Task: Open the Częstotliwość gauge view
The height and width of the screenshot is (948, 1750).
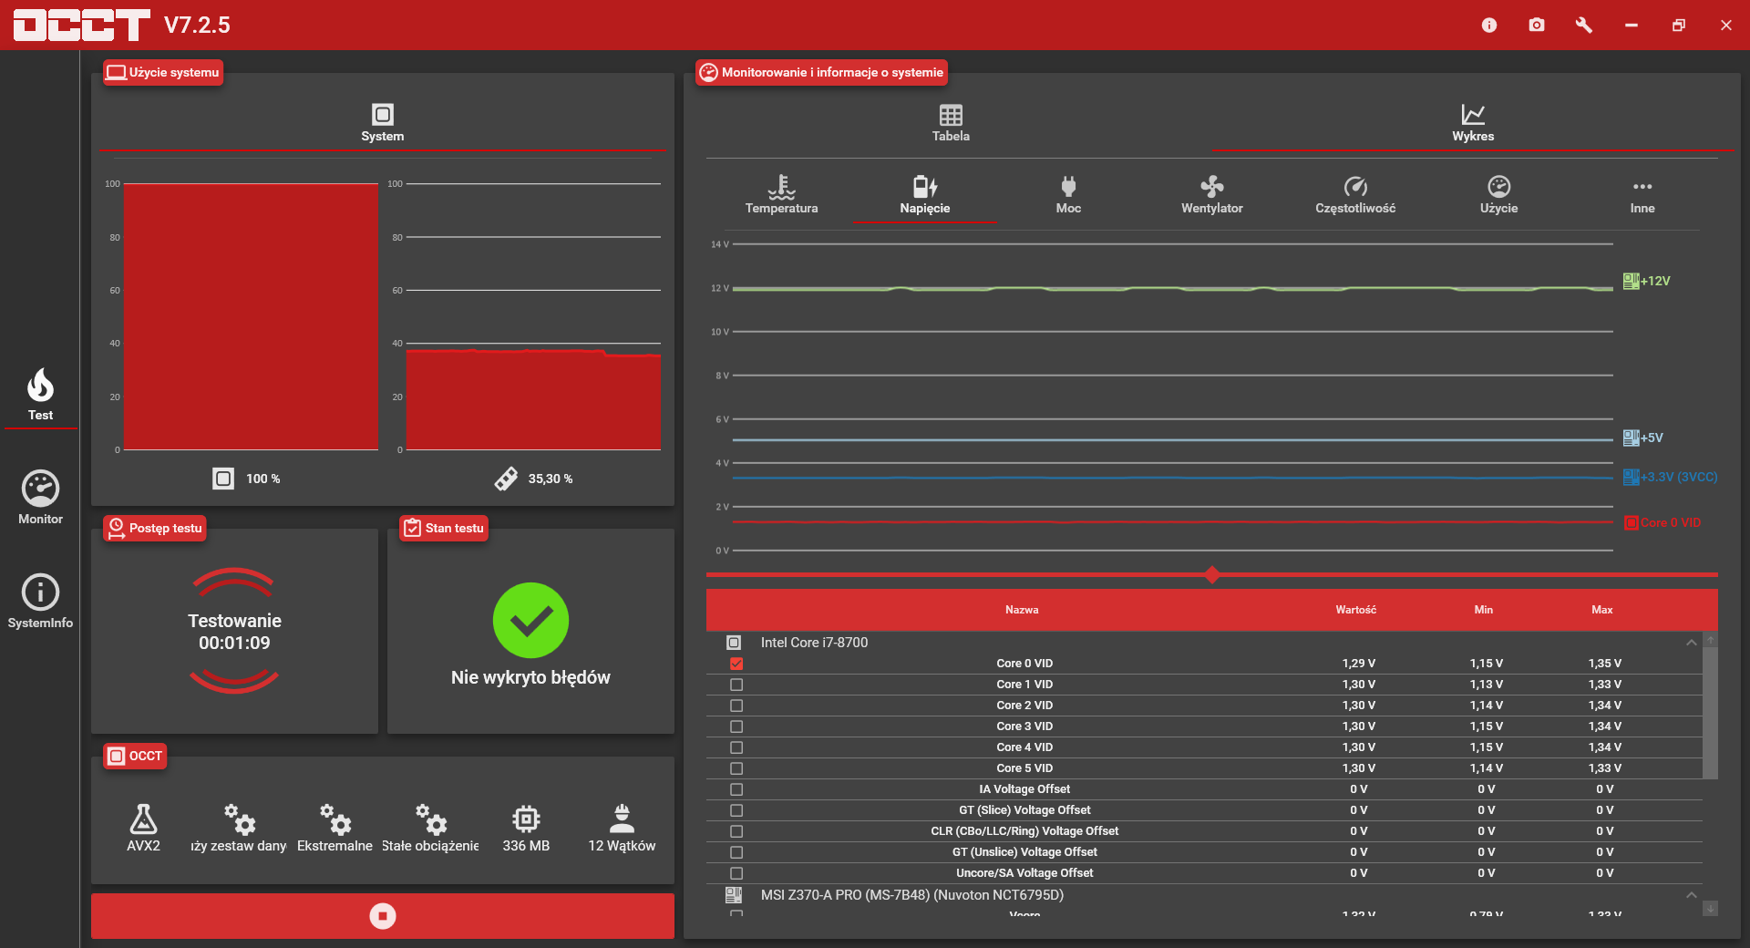Action: pos(1355,195)
